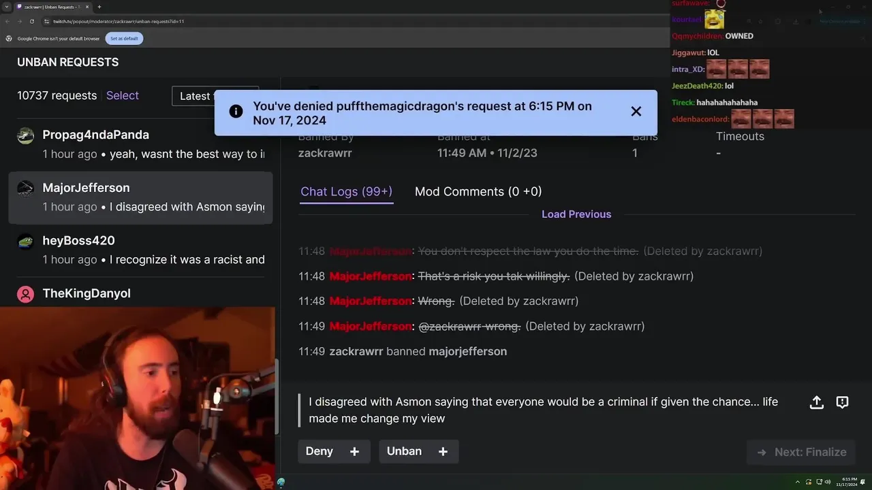Click TheKingDanyol's pink avatar icon

click(x=25, y=294)
